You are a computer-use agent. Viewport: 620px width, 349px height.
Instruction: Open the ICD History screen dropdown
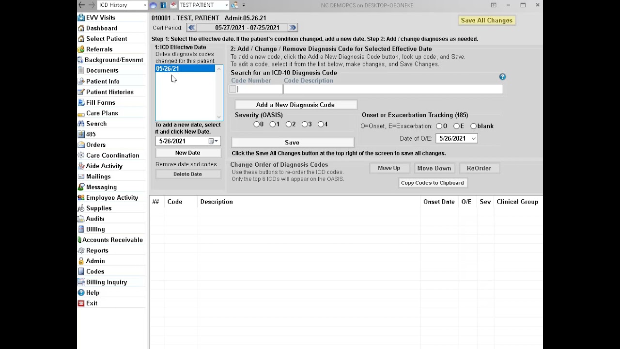(145, 5)
